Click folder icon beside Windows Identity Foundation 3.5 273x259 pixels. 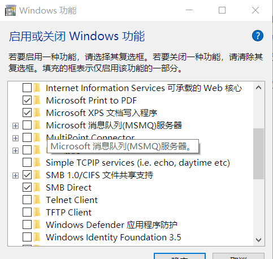(x=37, y=237)
